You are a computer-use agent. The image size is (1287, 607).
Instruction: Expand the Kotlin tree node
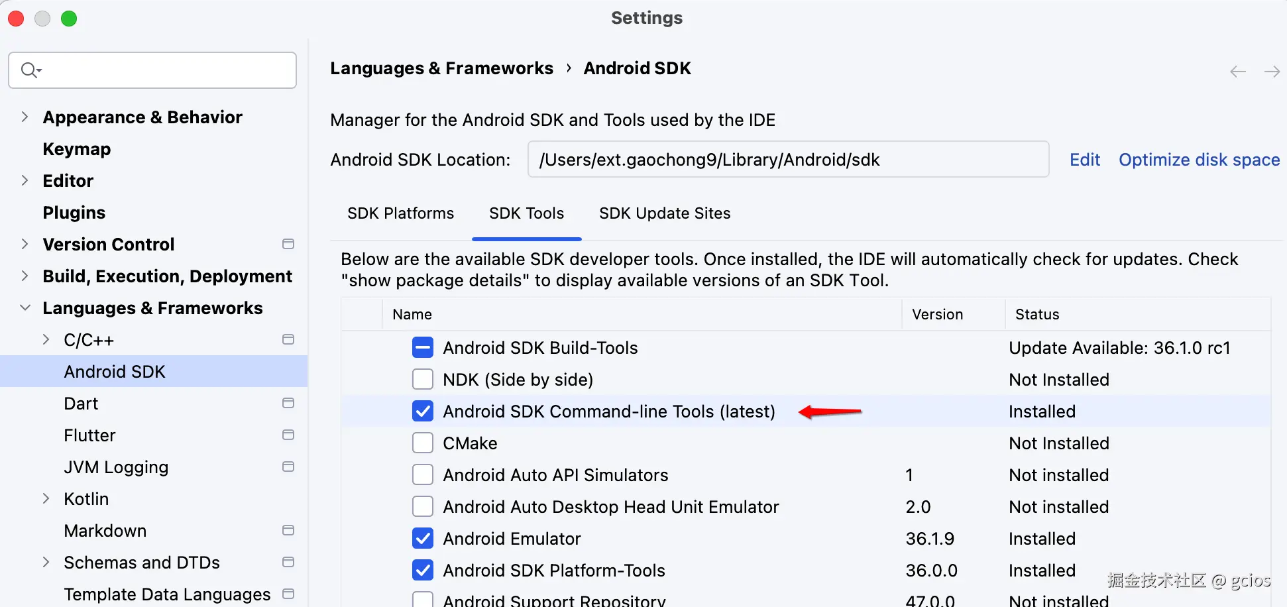coord(46,499)
